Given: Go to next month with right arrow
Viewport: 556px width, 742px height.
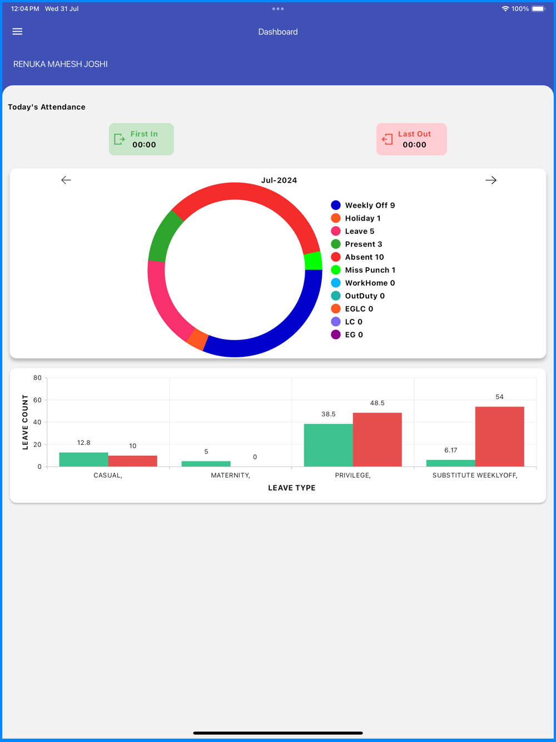Looking at the screenshot, I should 490,180.
